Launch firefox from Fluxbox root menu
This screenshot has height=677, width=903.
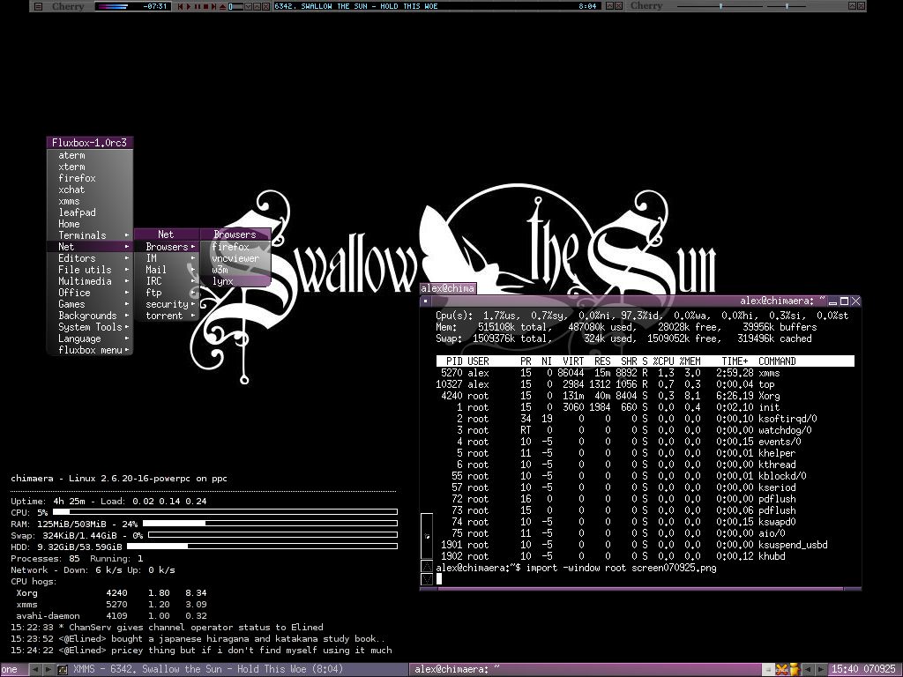pos(90,178)
